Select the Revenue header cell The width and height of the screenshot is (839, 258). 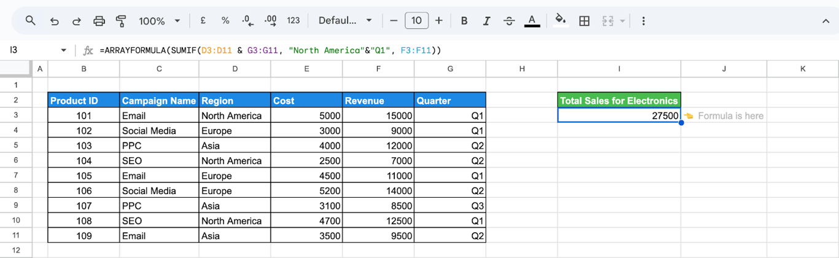378,101
